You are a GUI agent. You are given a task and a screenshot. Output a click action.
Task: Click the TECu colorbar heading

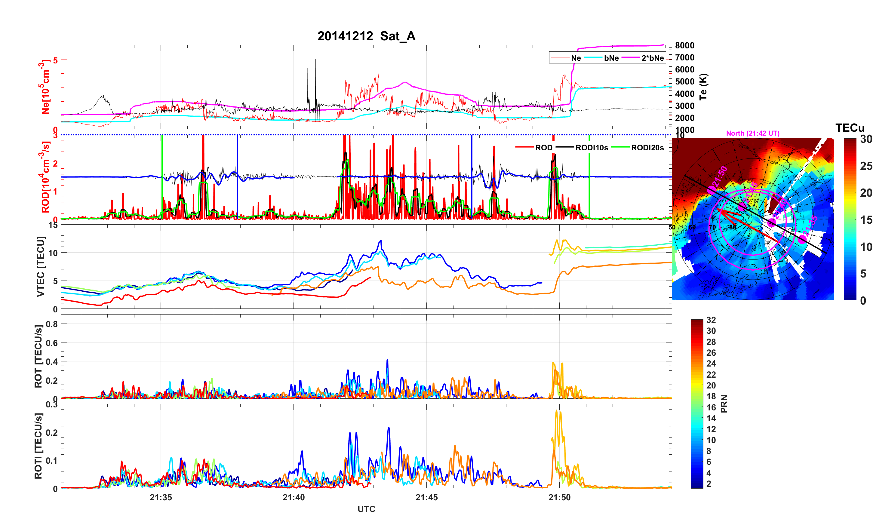[850, 127]
